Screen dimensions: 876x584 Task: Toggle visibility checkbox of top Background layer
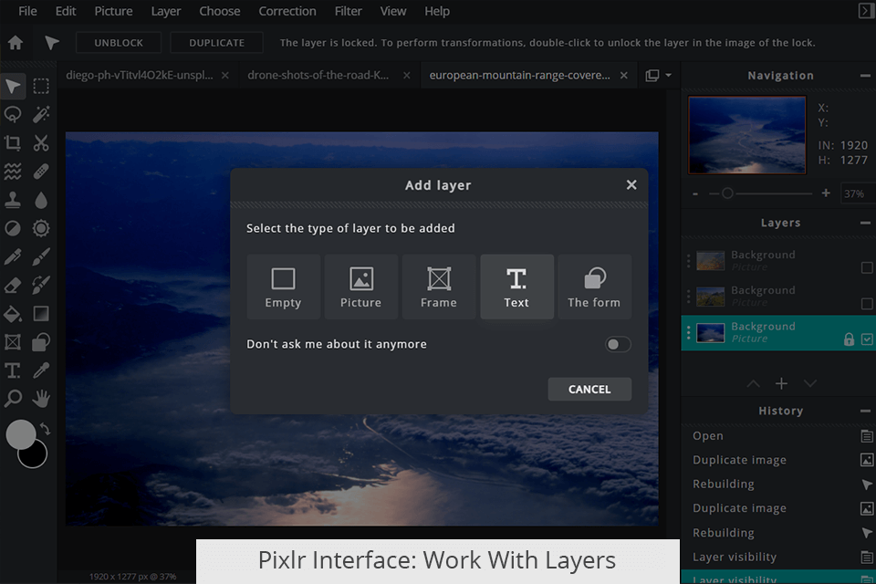tap(867, 267)
